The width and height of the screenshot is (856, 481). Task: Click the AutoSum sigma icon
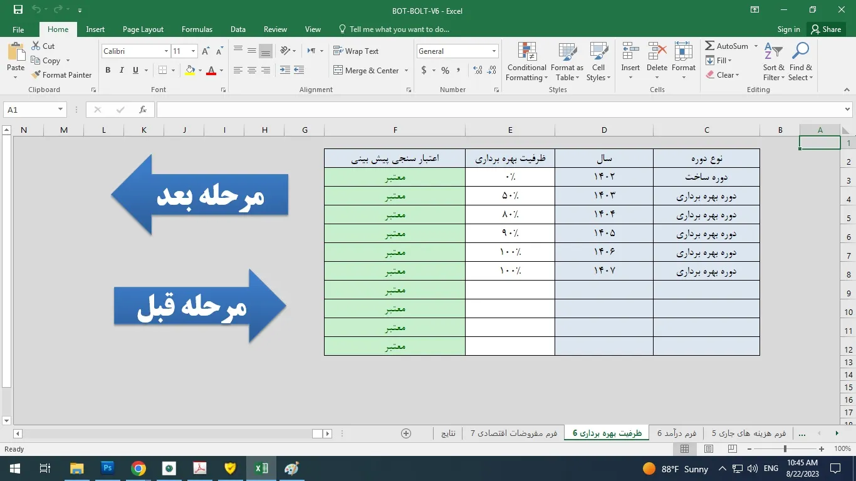pyautogui.click(x=710, y=46)
